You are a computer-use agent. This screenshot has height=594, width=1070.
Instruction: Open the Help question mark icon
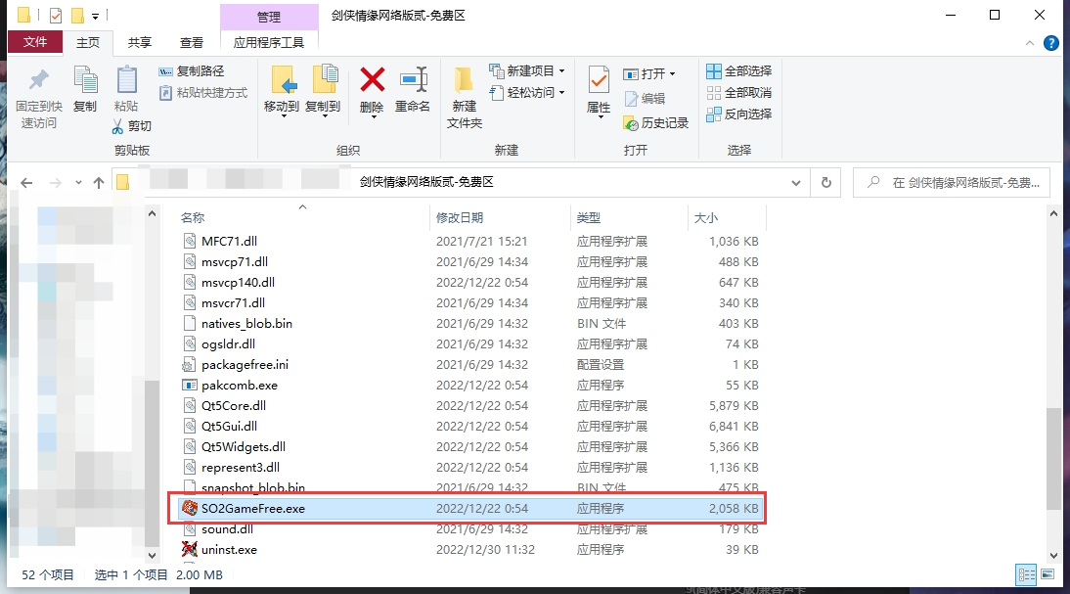click(1050, 43)
